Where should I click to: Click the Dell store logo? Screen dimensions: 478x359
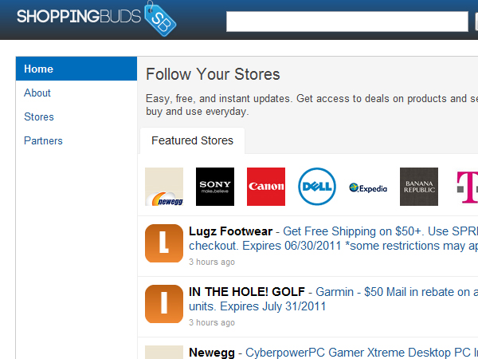pyautogui.click(x=317, y=187)
